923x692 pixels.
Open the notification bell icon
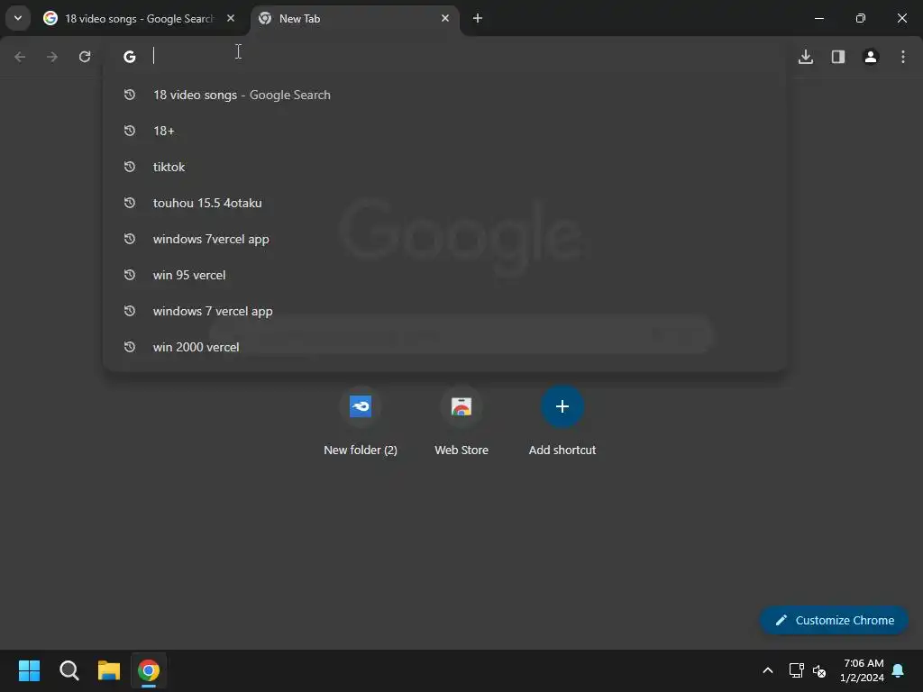coord(899,670)
